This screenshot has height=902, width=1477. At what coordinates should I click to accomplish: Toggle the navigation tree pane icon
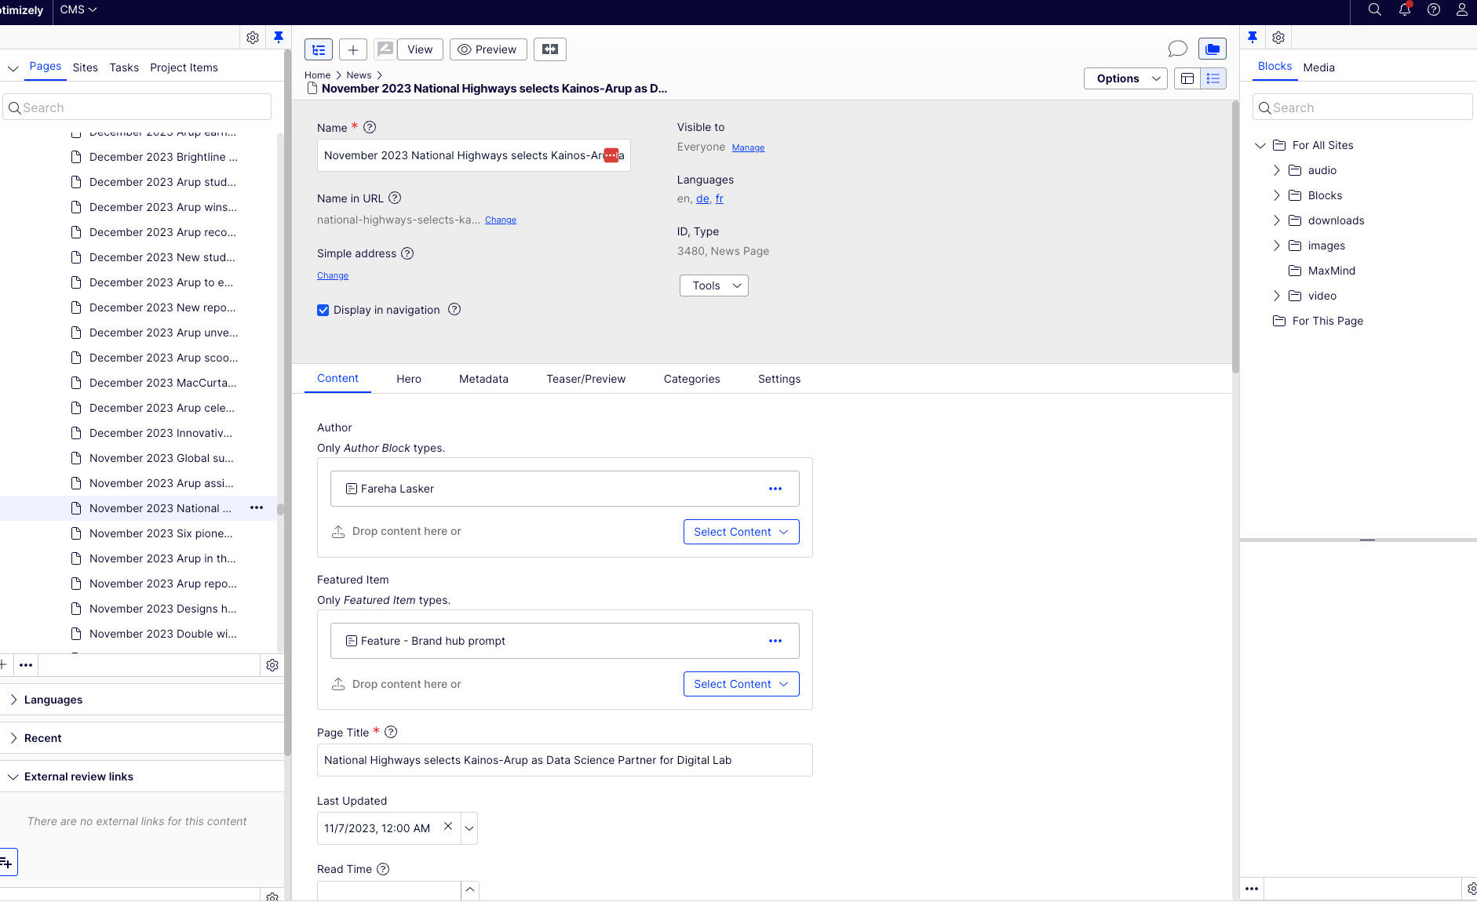tap(319, 49)
